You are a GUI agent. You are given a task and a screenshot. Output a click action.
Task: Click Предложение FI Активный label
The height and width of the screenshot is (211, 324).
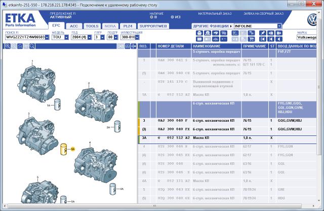(62, 15)
